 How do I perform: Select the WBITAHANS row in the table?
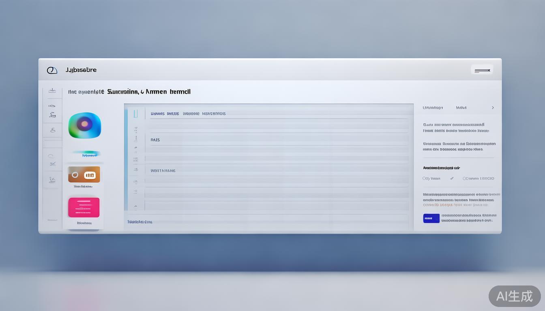coord(163,170)
